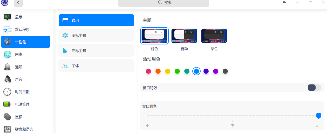Click the 窗口圆角 slider handle
This screenshot has height=133, width=327.
pyautogui.click(x=319, y=116)
